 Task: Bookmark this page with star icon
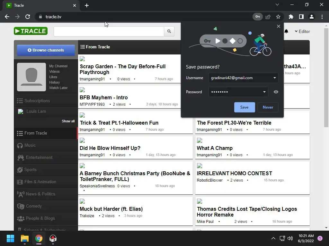click(278, 17)
